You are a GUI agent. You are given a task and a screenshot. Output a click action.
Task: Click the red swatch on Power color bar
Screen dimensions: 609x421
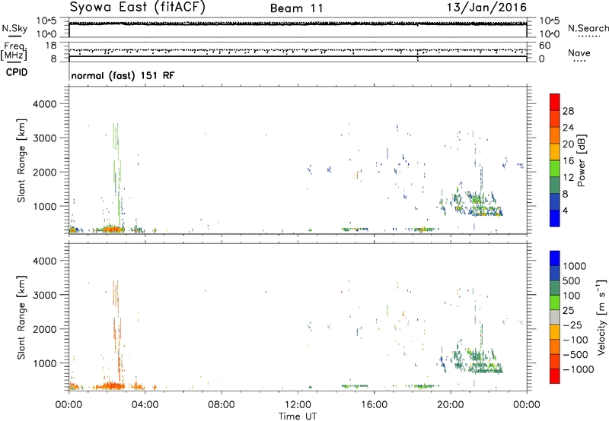tap(555, 103)
